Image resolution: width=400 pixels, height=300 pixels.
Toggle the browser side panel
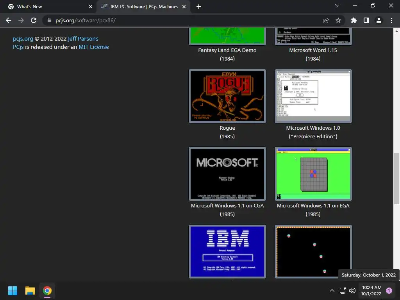tap(366, 20)
